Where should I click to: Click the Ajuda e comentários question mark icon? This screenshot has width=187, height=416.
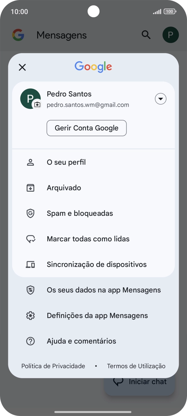(x=30, y=341)
